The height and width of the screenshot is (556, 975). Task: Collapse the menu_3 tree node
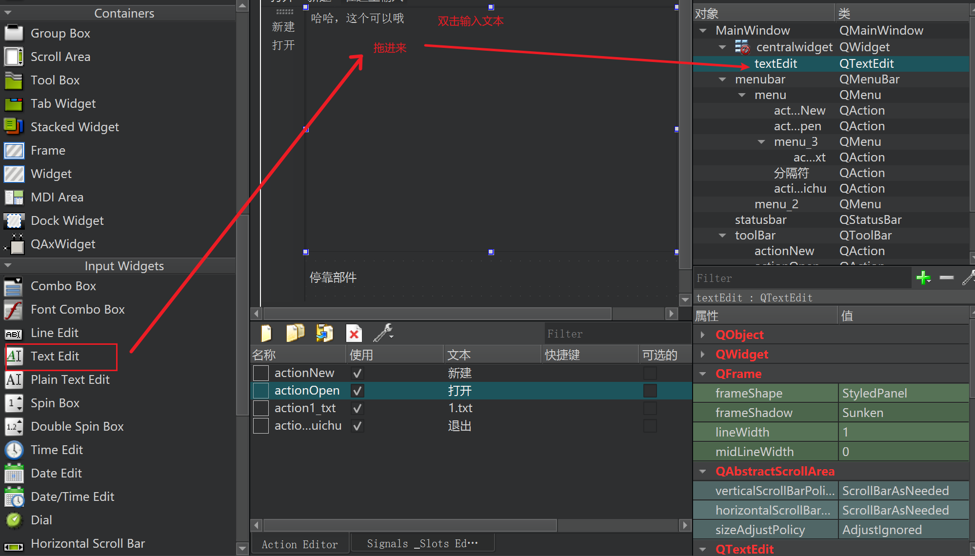(x=761, y=141)
